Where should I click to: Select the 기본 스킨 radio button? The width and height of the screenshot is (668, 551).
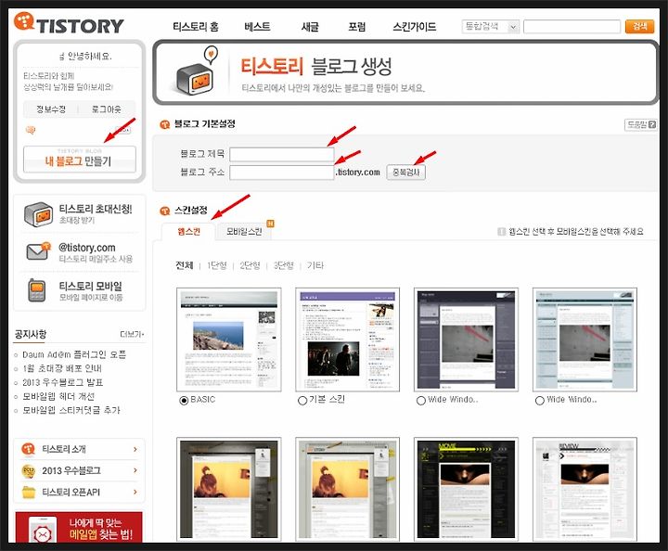click(x=302, y=400)
